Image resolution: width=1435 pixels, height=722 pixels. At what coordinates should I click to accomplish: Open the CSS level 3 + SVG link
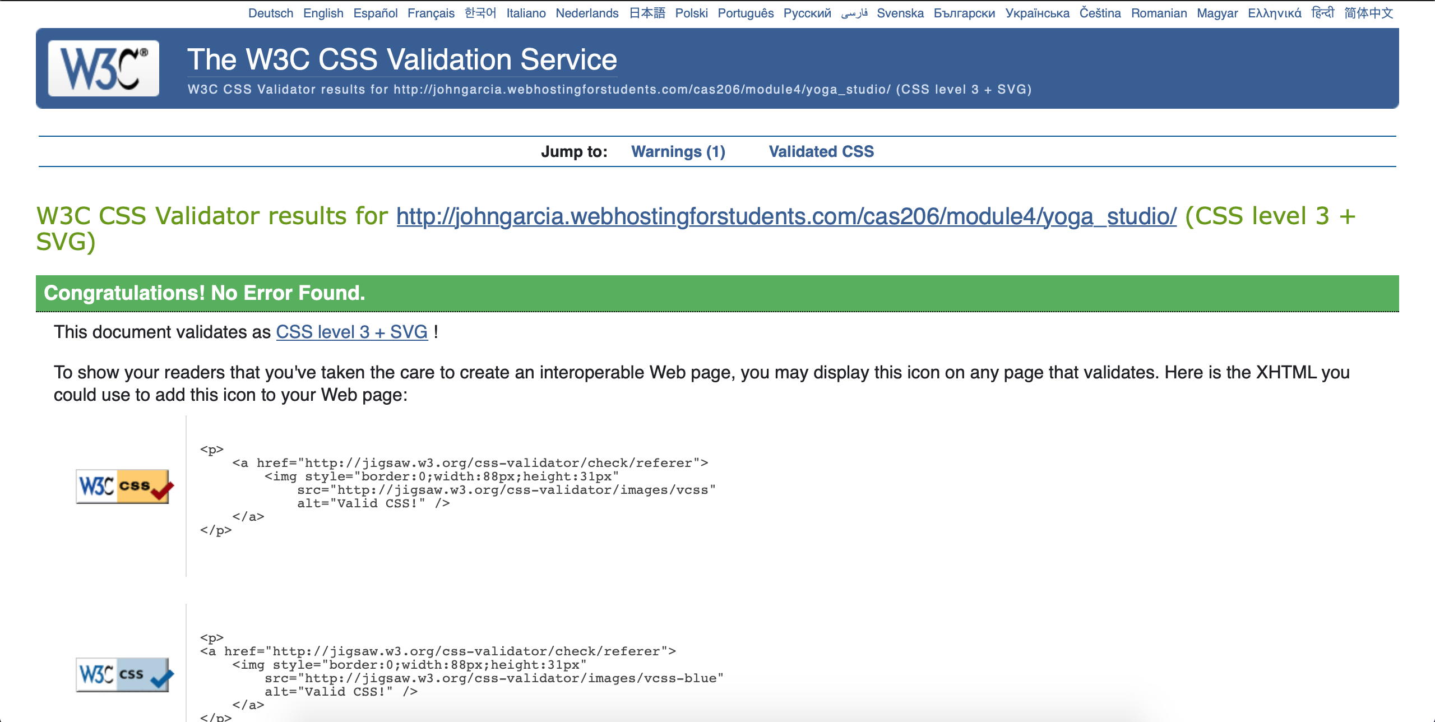pyautogui.click(x=351, y=332)
